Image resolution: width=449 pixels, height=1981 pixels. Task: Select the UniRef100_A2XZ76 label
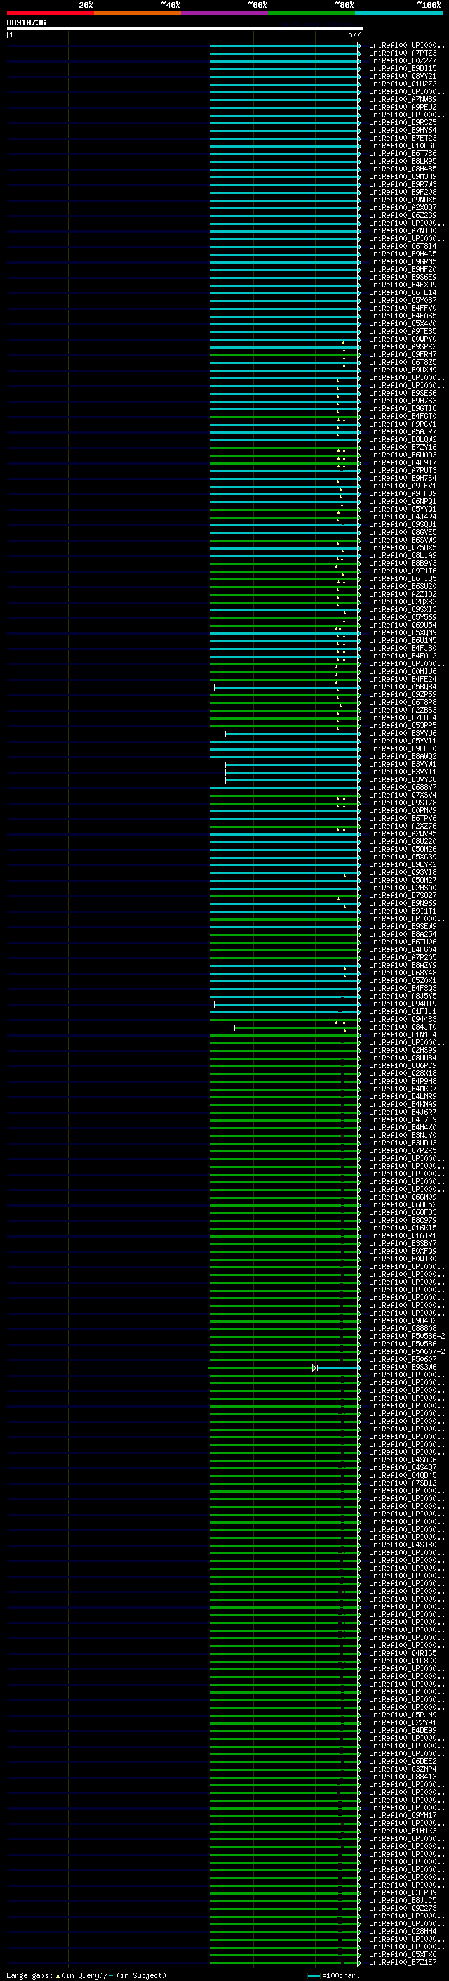pos(402,826)
